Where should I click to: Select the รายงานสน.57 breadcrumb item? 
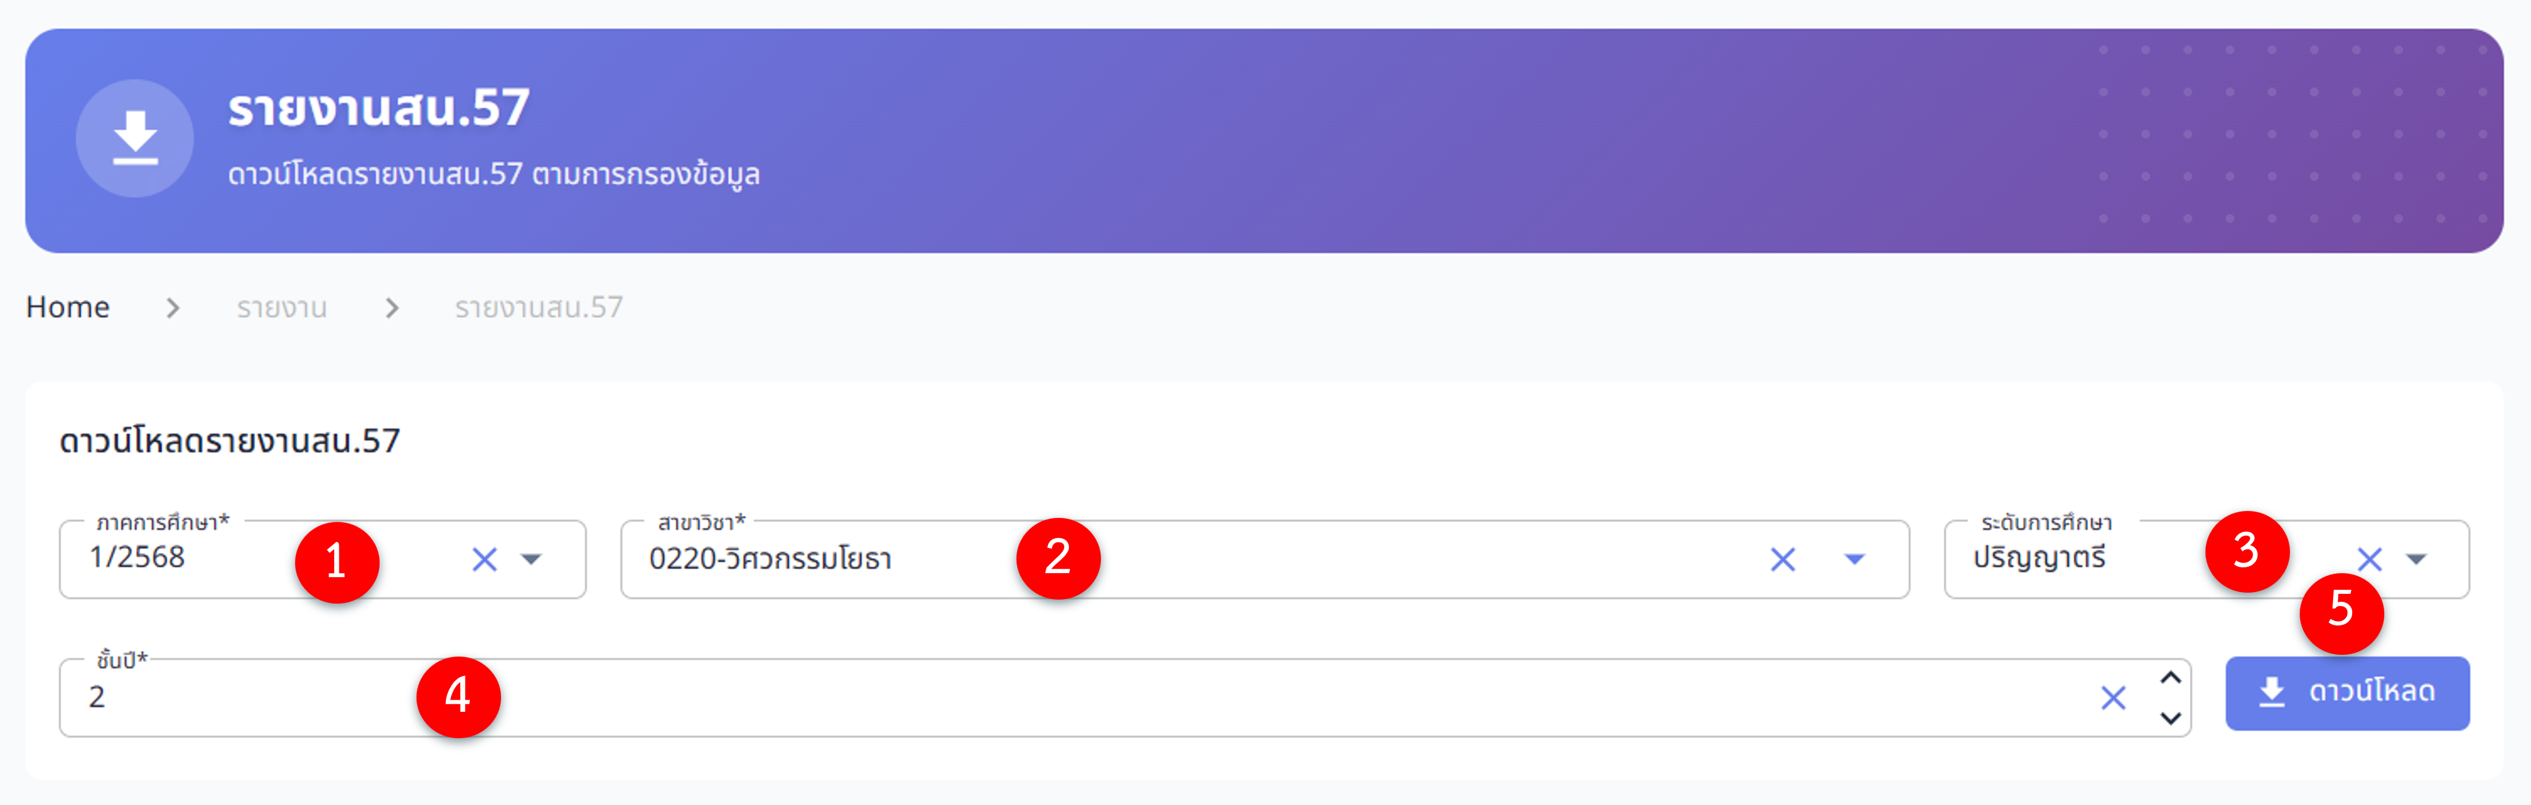pos(538,308)
